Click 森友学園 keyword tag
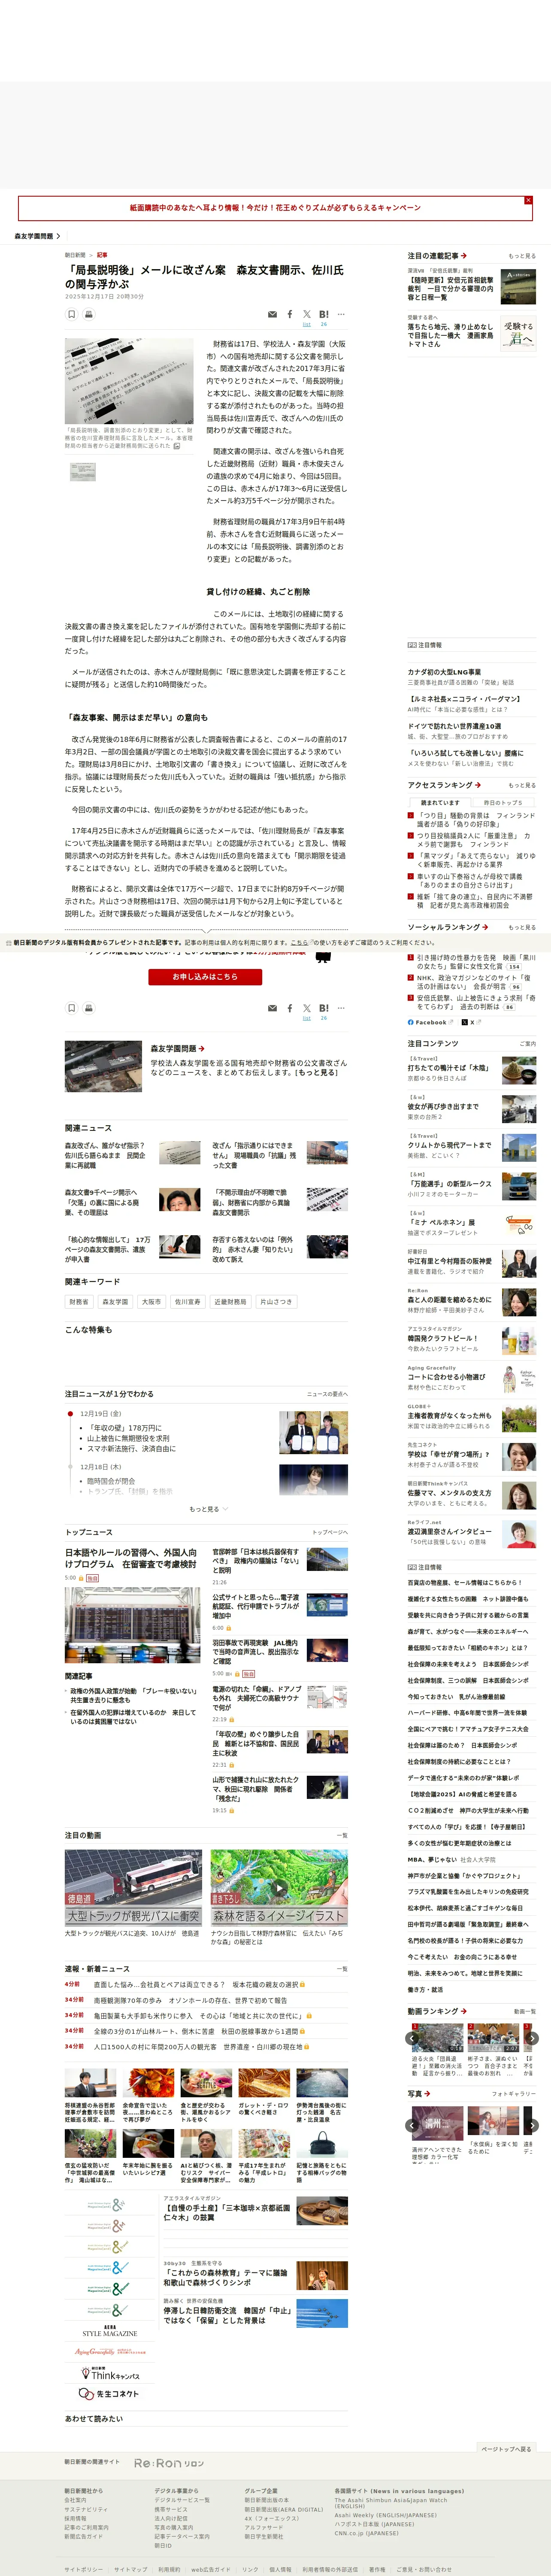This screenshot has height=2576, width=551. (115, 1302)
